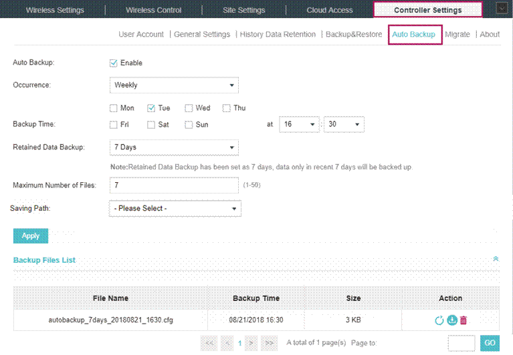Open the Site Settings tab

(x=243, y=10)
